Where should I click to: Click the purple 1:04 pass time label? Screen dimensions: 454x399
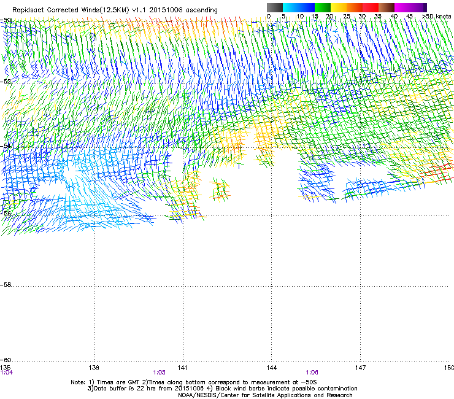coord(6,373)
